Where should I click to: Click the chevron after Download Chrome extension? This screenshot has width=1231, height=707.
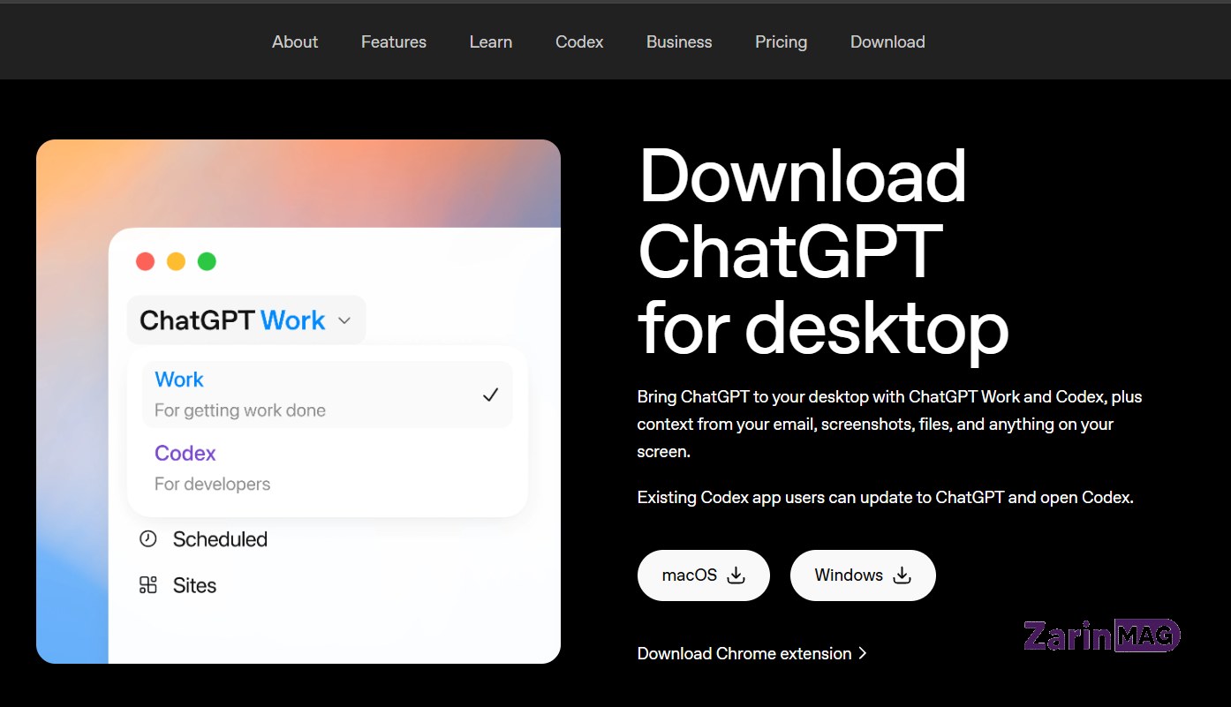863,653
